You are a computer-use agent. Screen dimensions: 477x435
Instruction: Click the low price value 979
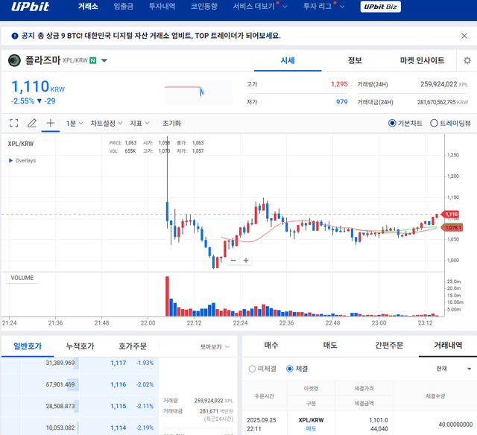point(342,102)
